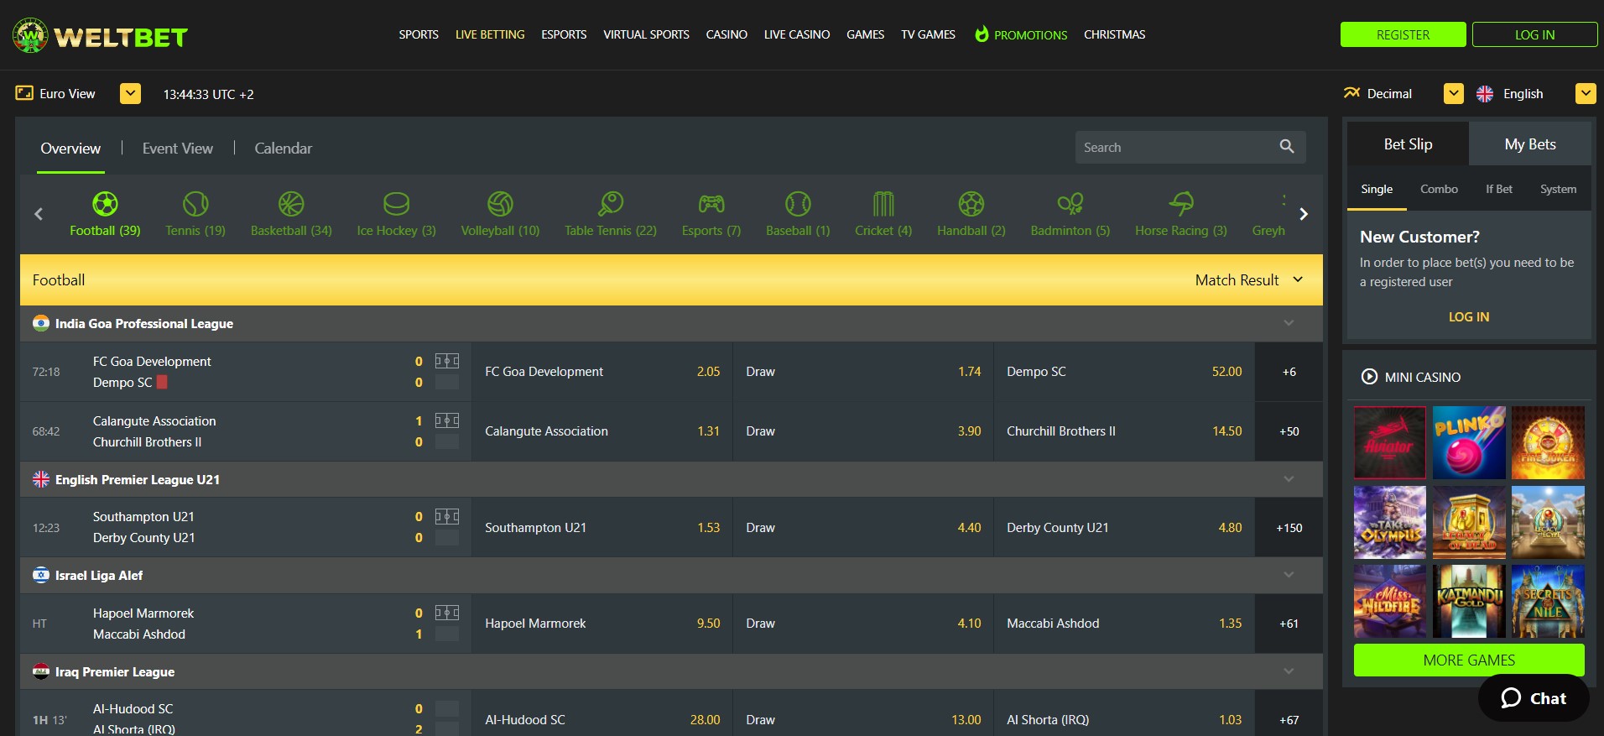This screenshot has height=736, width=1604.
Task: Bet on Maccabi Ashdod at 1.35
Action: point(1124,624)
